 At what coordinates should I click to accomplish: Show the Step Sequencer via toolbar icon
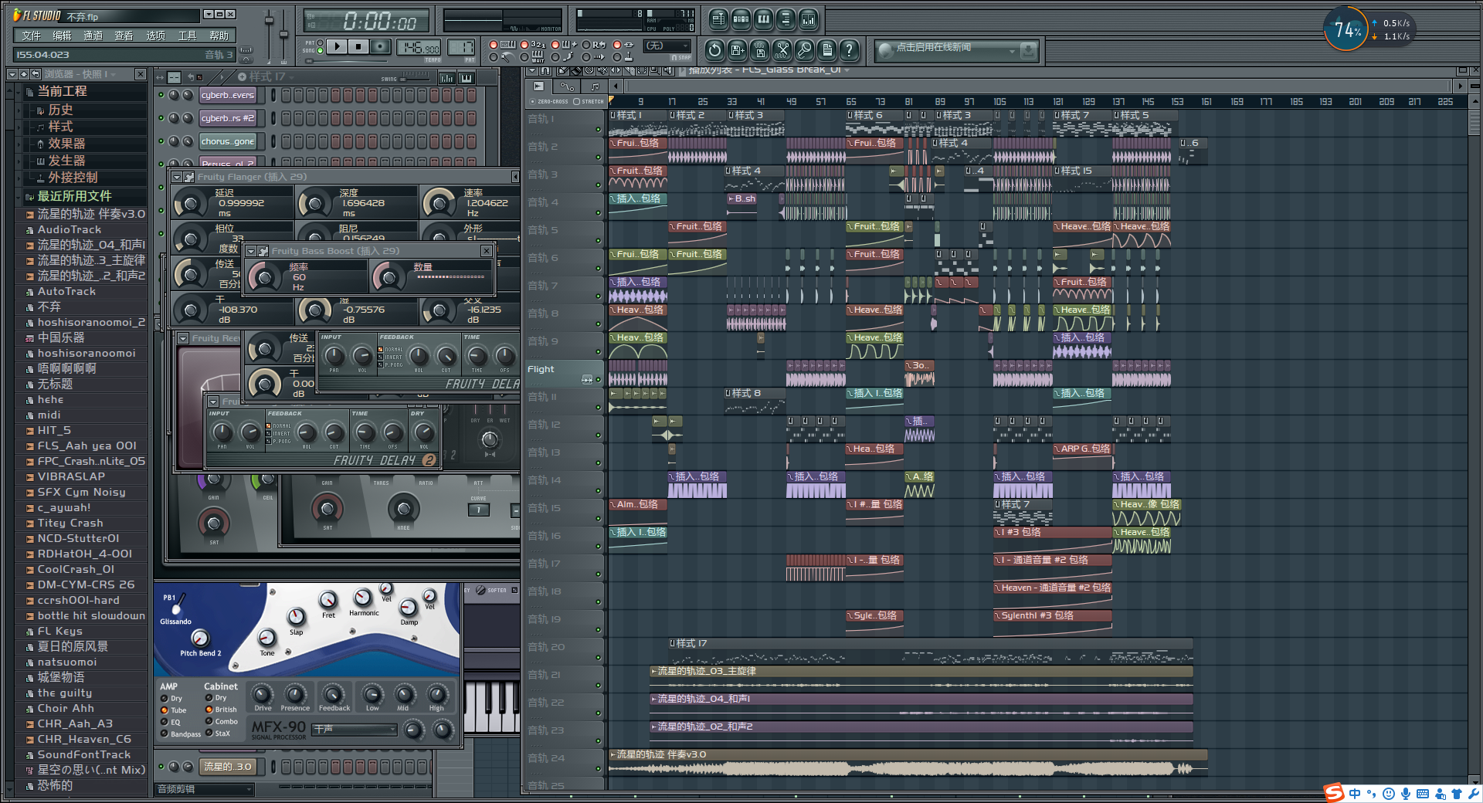(x=741, y=19)
